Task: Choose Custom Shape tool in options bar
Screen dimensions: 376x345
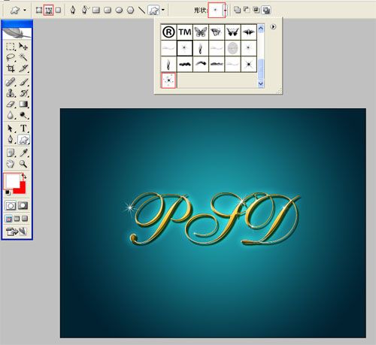Action: click(x=153, y=10)
